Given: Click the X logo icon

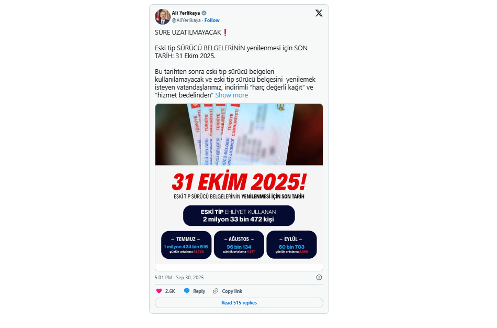Looking at the screenshot, I should [x=319, y=13].
